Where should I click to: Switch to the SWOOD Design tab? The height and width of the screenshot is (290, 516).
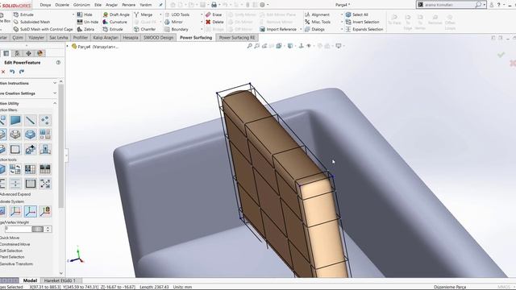158,38
